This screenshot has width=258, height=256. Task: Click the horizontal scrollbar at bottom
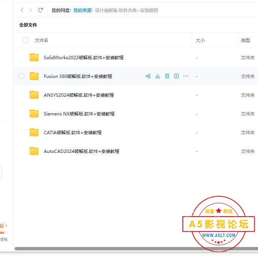pos(136,249)
